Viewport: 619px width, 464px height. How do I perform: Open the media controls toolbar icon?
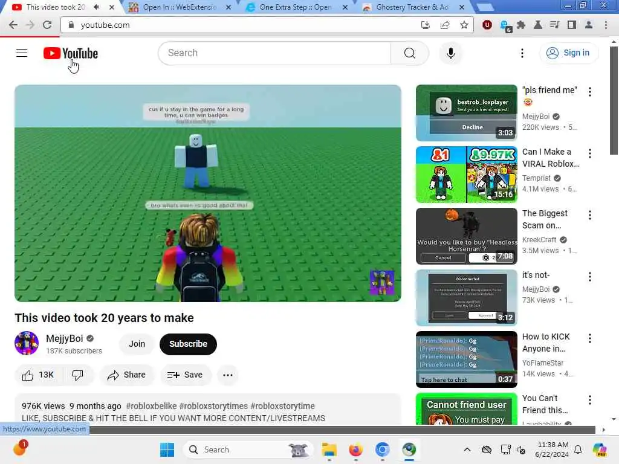point(554,25)
